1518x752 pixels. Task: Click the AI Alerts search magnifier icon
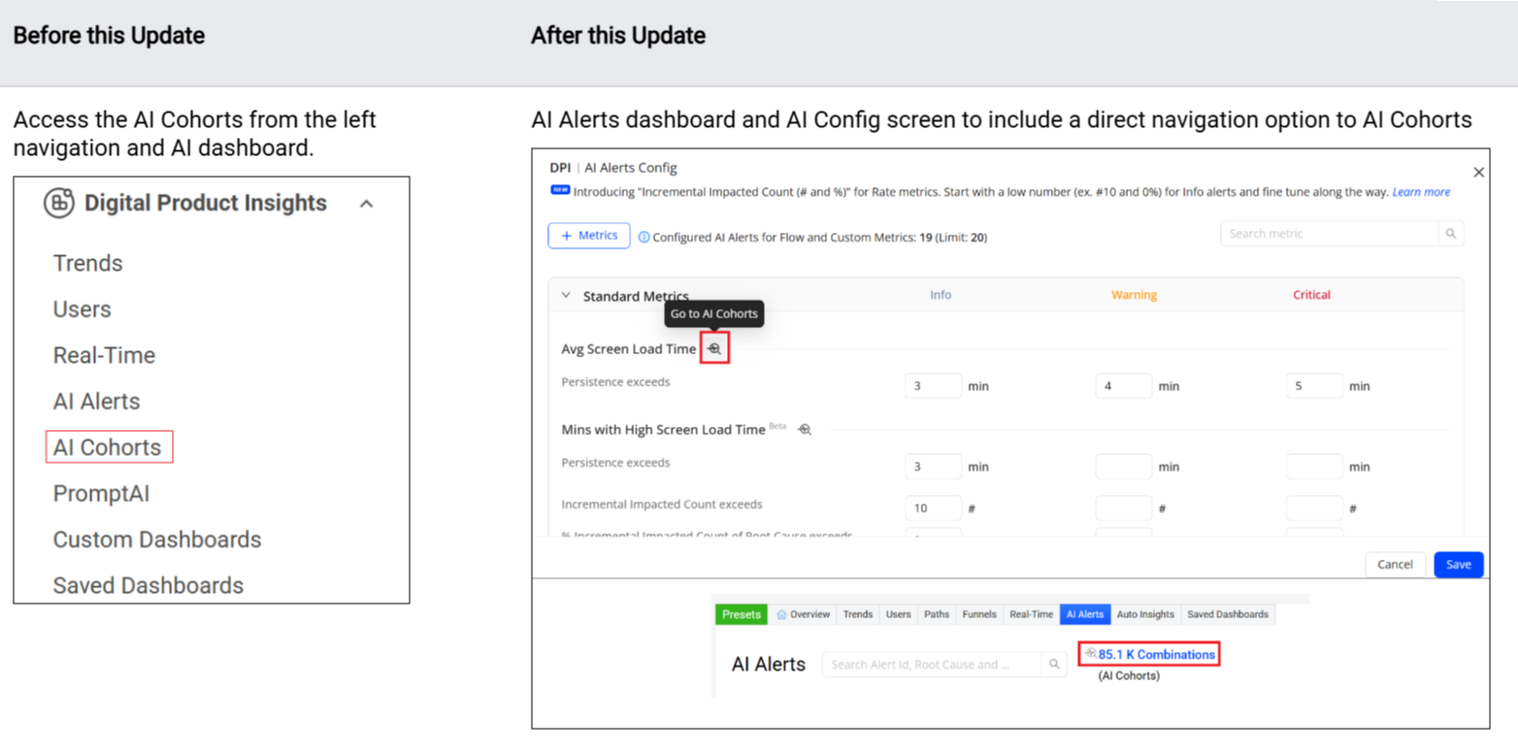tap(1053, 665)
